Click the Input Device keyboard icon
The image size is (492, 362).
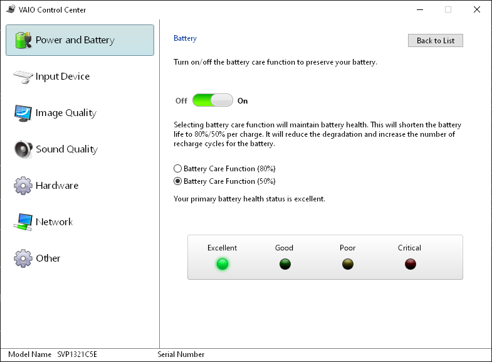(23, 77)
